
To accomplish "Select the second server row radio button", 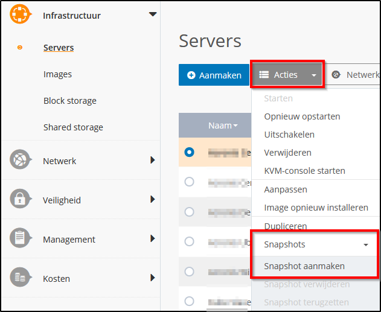I will pyautogui.click(x=189, y=182).
